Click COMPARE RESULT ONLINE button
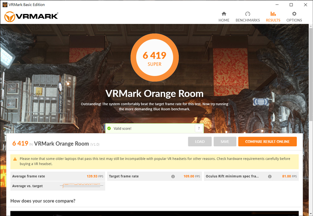 click(267, 141)
